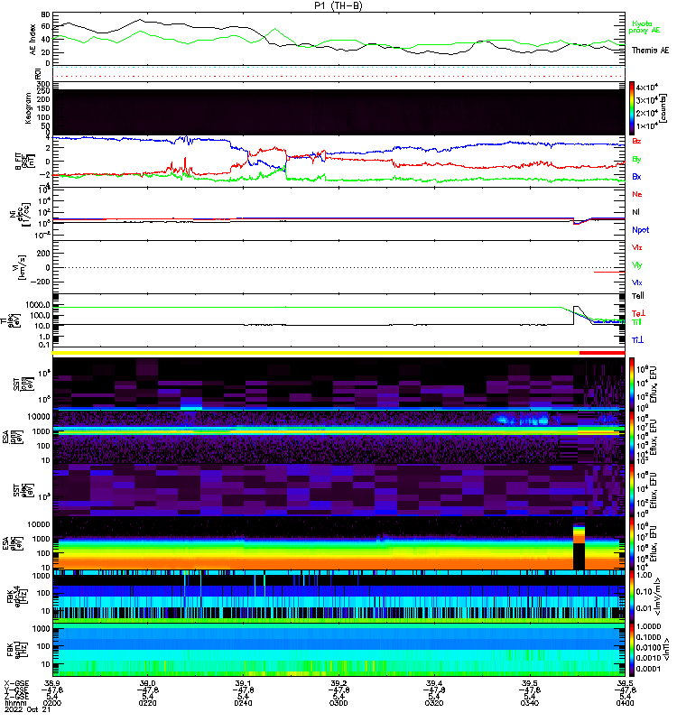This screenshot has width=677, height=722.
Task: Select the "0400" time tick label
Action: point(625,703)
